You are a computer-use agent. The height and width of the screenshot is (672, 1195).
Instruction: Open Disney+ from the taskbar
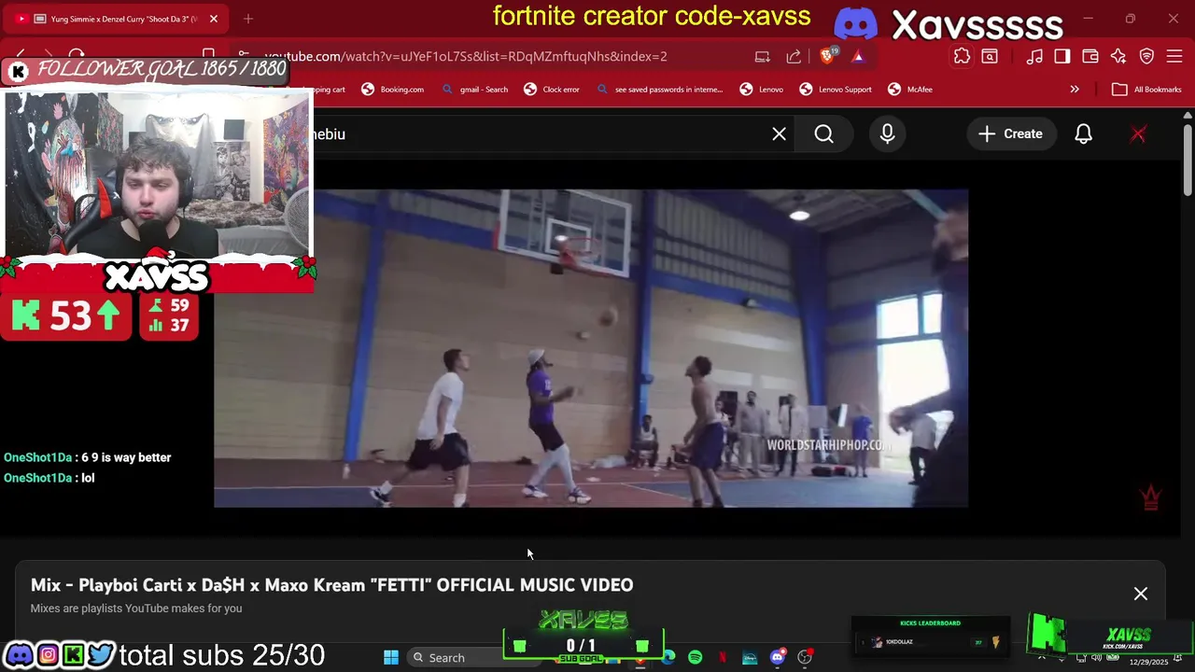point(750,658)
